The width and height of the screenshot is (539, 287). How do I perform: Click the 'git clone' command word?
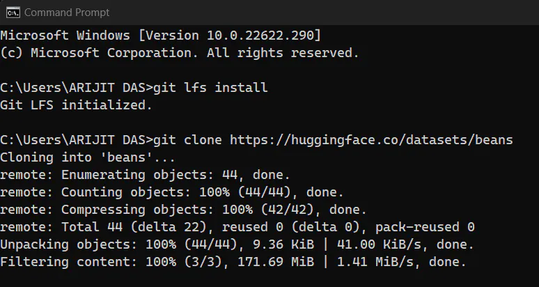pos(187,140)
